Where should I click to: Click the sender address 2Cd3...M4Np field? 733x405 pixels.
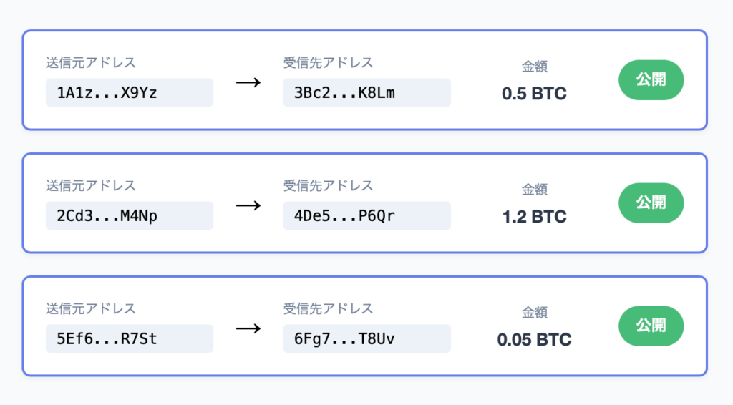129,216
